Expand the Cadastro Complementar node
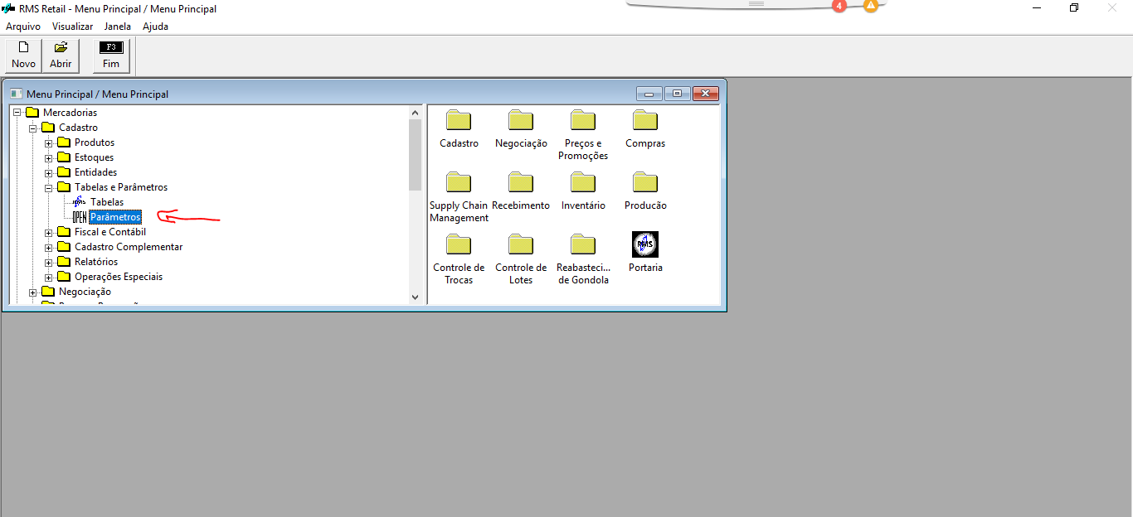This screenshot has width=1133, height=517. tap(49, 247)
